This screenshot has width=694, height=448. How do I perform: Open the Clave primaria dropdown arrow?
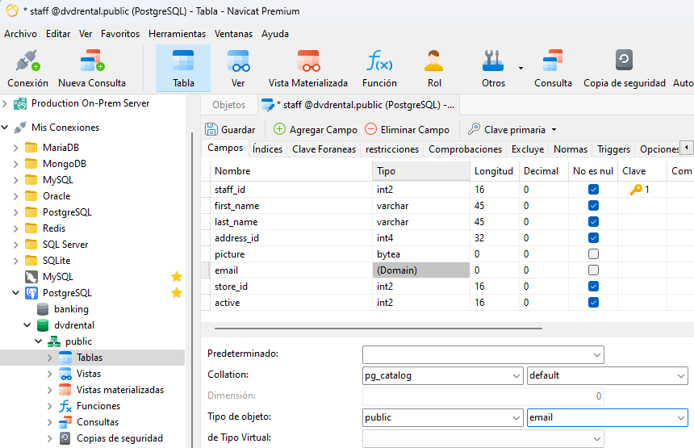point(554,130)
